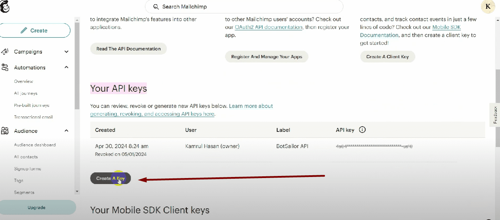Focus the Search Mailchimp field
This screenshot has height=220, width=500.
(x=247, y=7)
